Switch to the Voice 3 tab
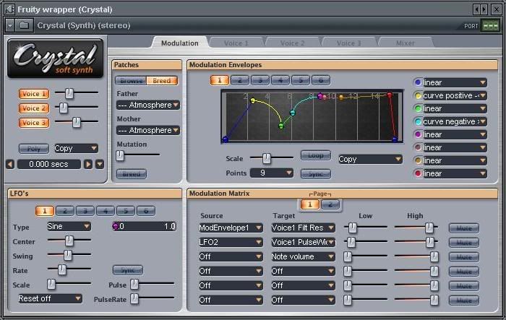 tap(348, 43)
